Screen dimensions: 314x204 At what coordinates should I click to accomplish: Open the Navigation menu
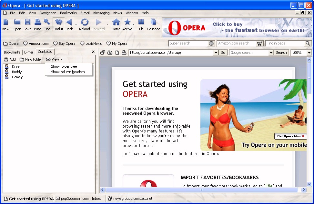(x=48, y=13)
